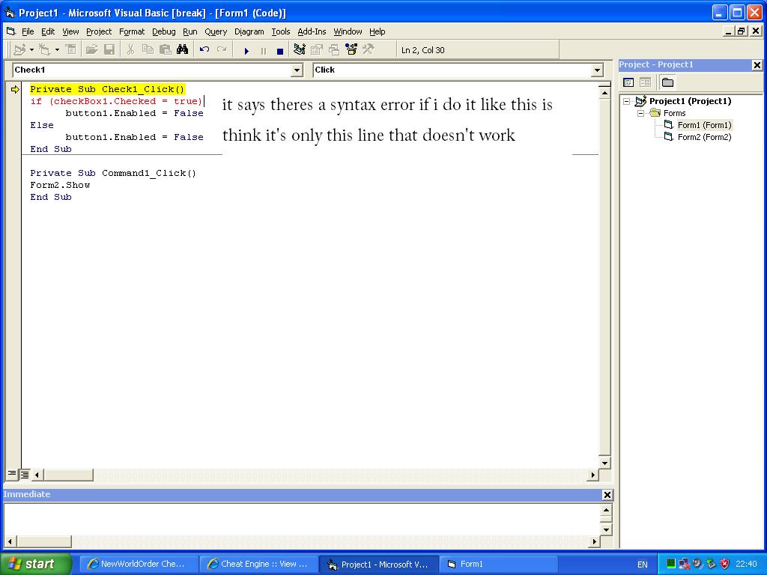This screenshot has height=575, width=767.
Task: Open the Click procedure dropdown
Action: 597,70
